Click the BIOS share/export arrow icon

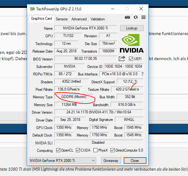click(122, 59)
